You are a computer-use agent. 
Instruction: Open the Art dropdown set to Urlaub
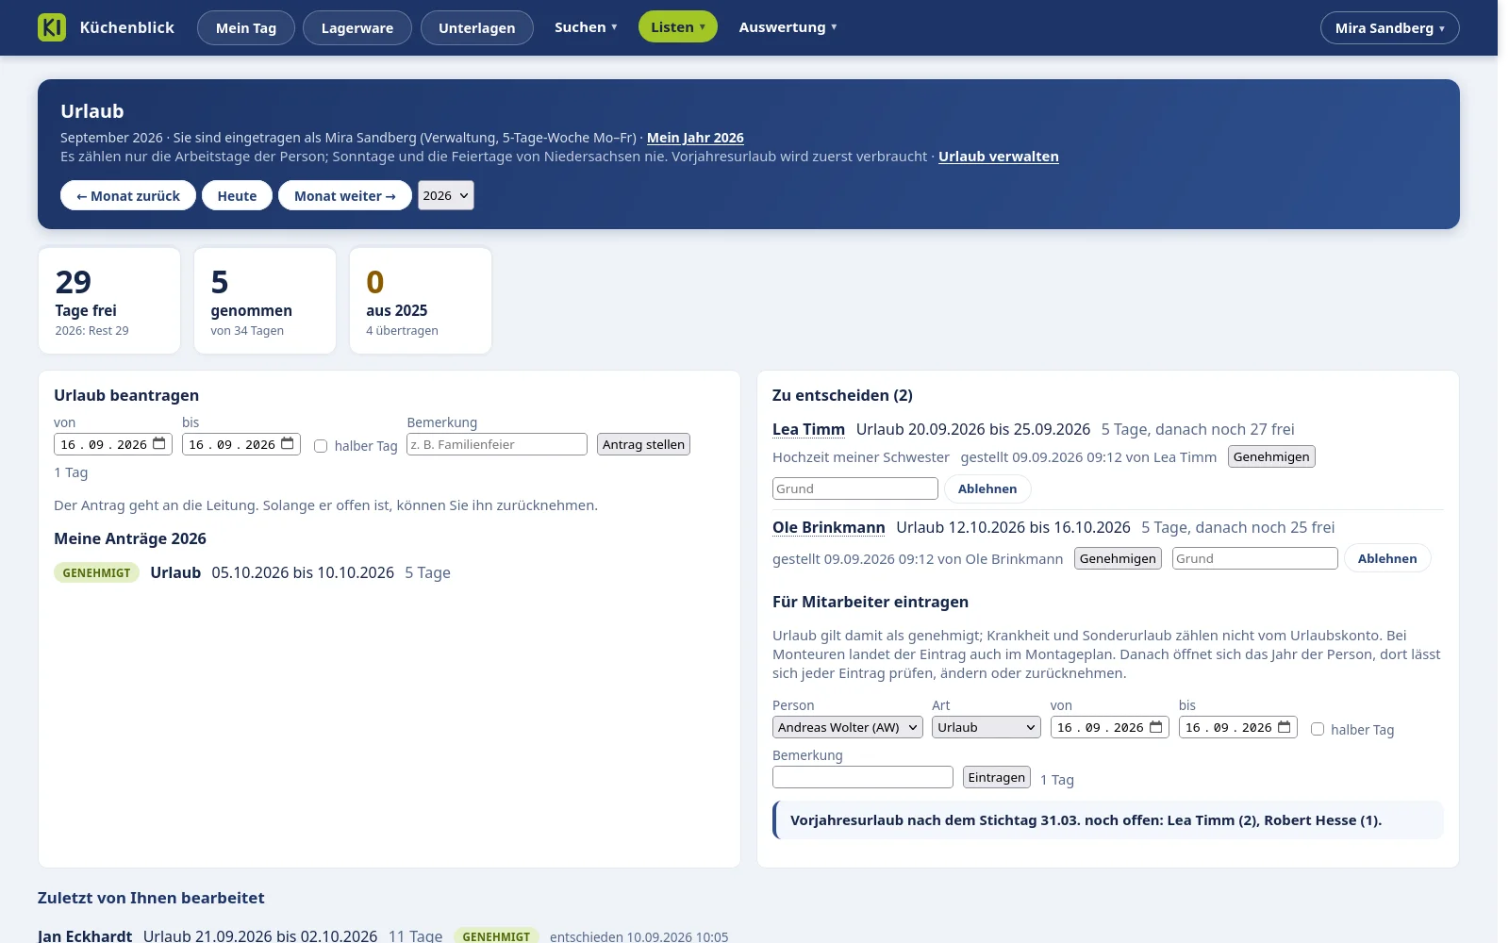coord(987,727)
